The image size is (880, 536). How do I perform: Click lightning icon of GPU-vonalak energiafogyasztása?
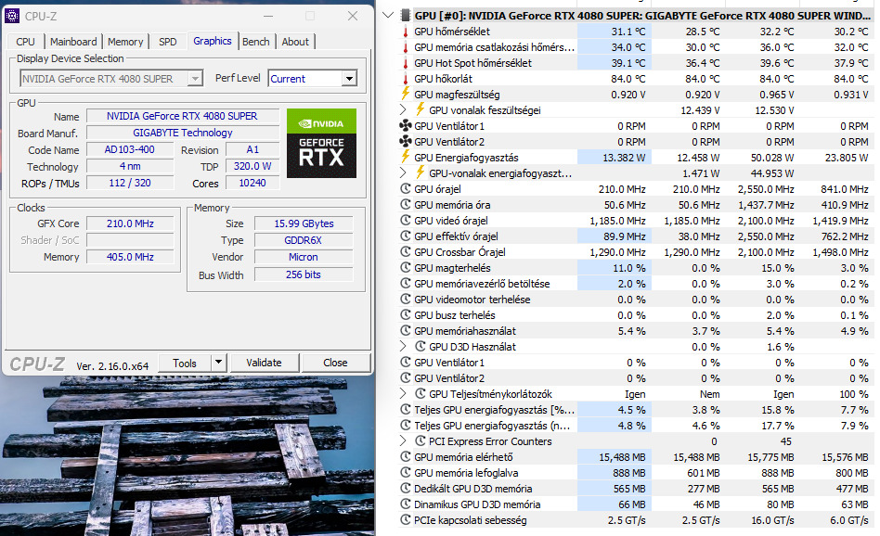(420, 173)
